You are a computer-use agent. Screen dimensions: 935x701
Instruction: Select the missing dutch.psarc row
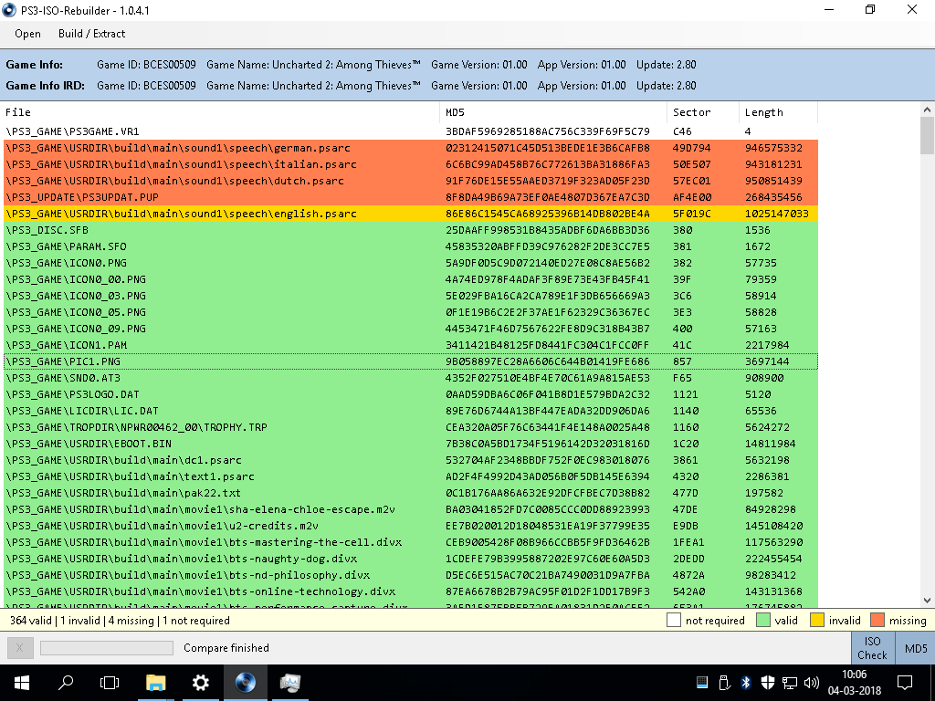pyautogui.click(x=410, y=181)
